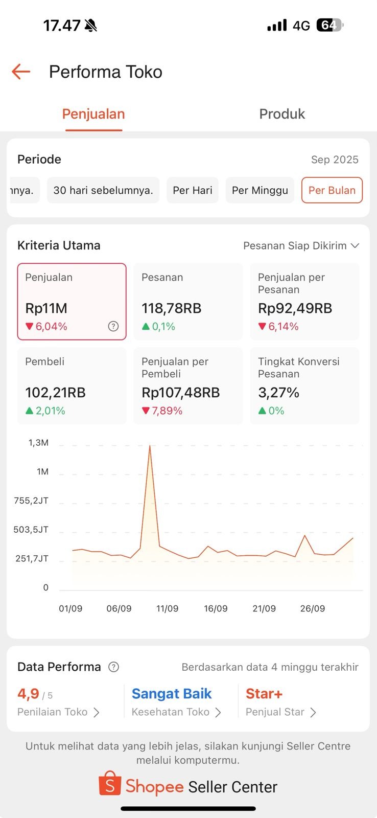
Task: Select the Per Bulan period option
Action: tap(332, 190)
